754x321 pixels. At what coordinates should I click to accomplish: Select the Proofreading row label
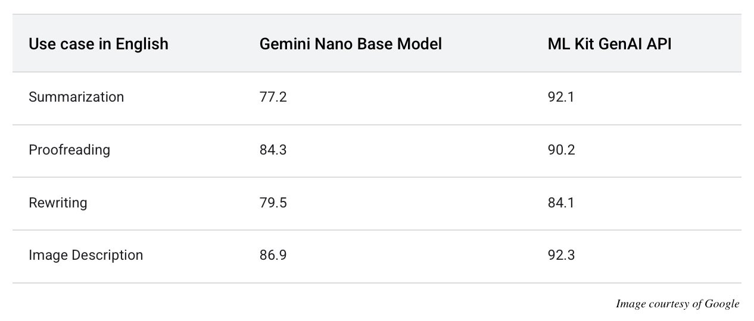tap(69, 150)
